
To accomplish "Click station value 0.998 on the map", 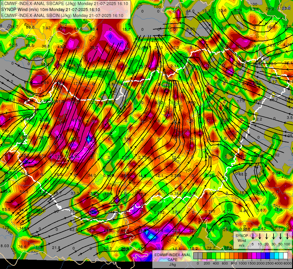I will (109, 175).
